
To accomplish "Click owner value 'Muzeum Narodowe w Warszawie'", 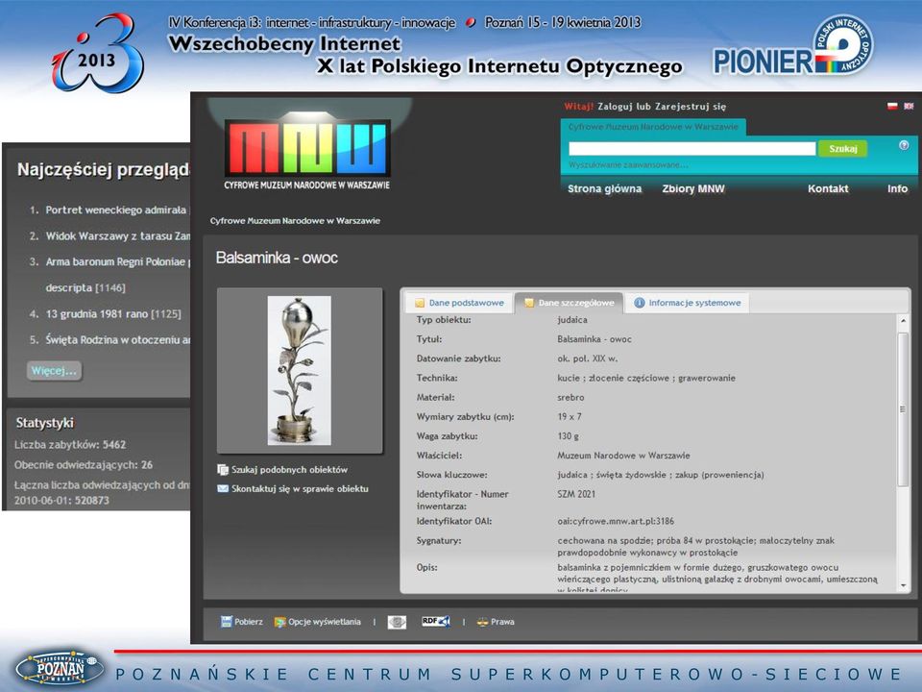I will [x=623, y=456].
